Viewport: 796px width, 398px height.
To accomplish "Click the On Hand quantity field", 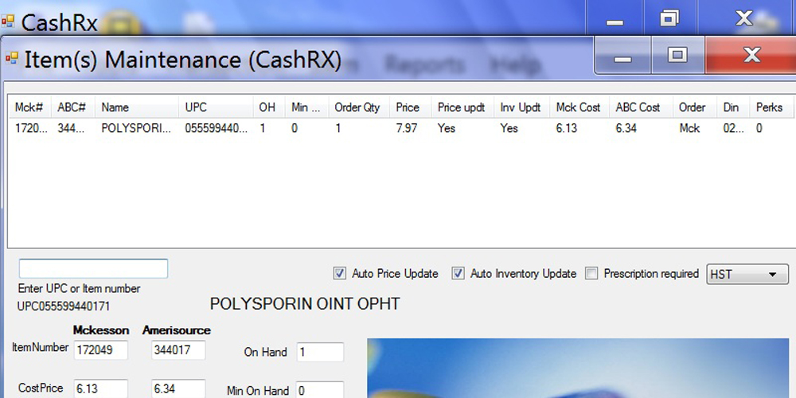I will 320,353.
